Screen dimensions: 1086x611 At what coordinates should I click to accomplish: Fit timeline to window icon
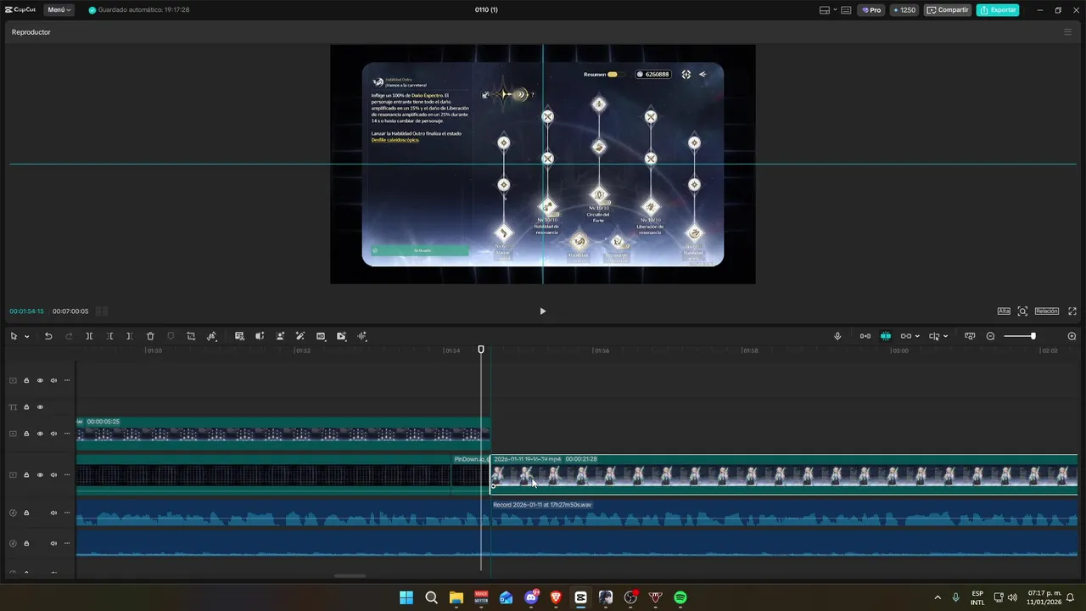[x=970, y=336]
